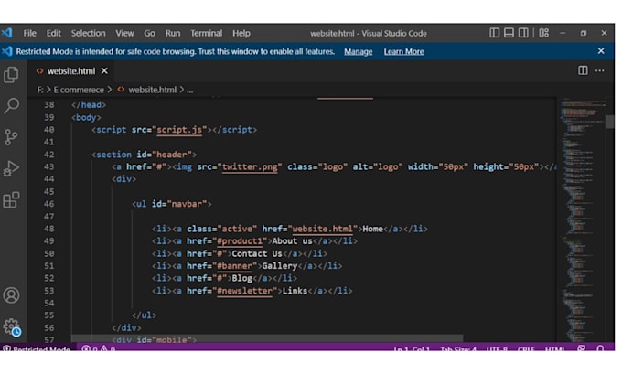Open the Terminal menu
The width and height of the screenshot is (622, 374).
tap(207, 33)
